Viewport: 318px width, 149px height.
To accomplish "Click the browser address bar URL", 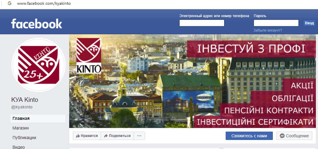I will [x=44, y=3].
